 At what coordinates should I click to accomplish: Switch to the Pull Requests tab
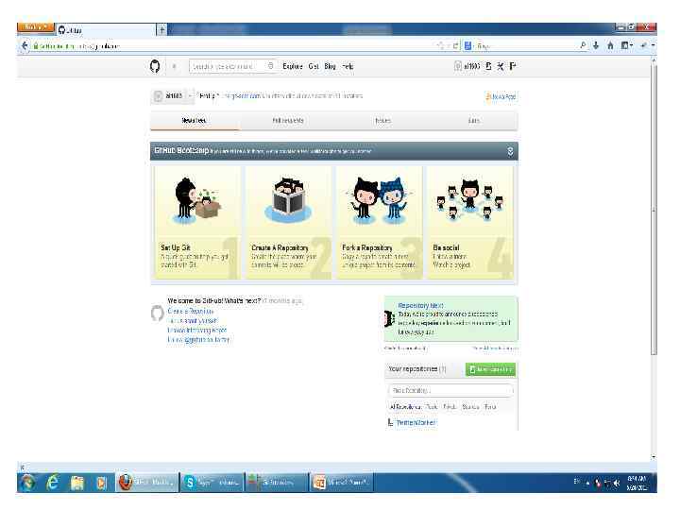tap(288, 121)
